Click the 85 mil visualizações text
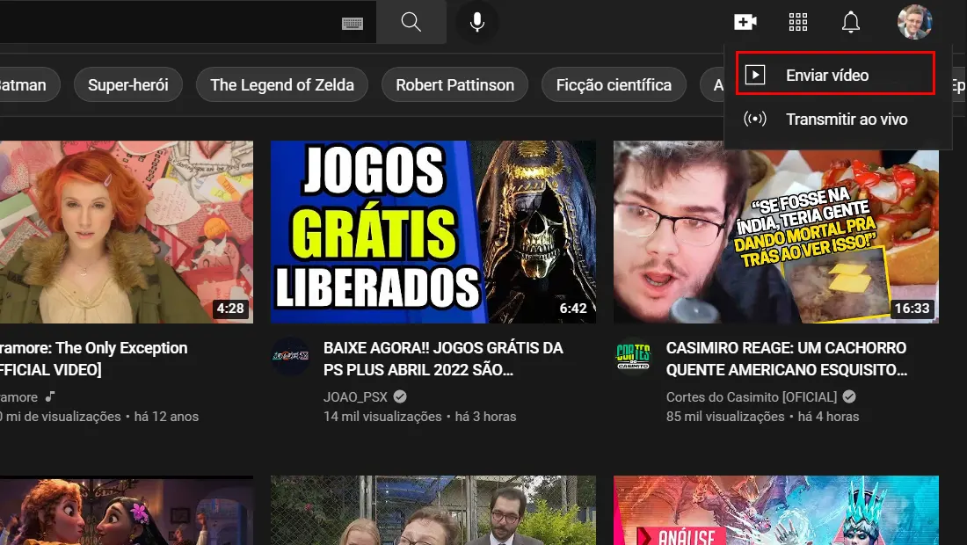This screenshot has height=545, width=967. (725, 417)
